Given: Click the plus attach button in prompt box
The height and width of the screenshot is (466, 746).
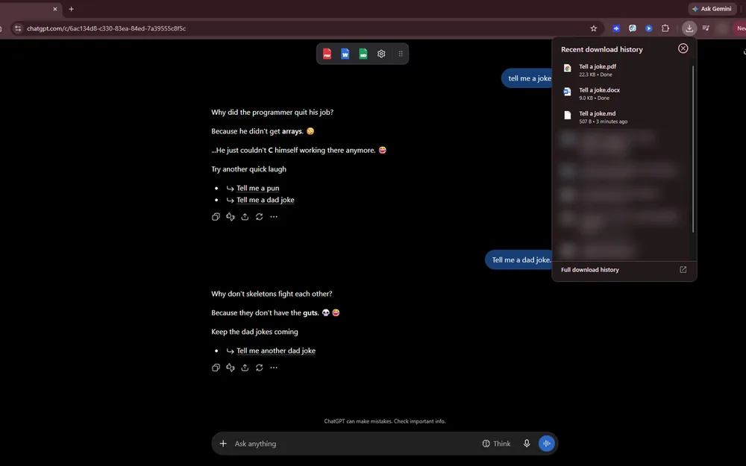Looking at the screenshot, I should click(223, 444).
